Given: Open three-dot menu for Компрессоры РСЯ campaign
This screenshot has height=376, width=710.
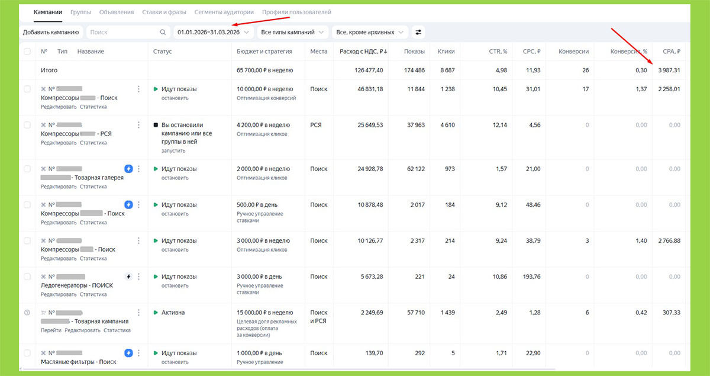Looking at the screenshot, I should tap(138, 125).
